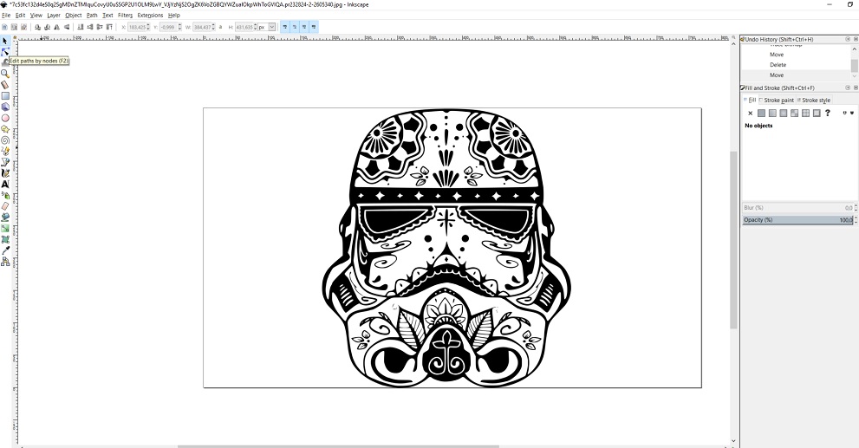This screenshot has width=859, height=448.
Task: Lower selection to bottom icon
Action: tap(80, 27)
